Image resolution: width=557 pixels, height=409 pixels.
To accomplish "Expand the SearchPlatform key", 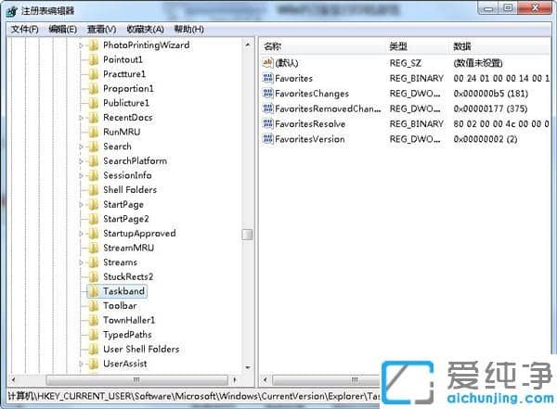I will [81, 161].
